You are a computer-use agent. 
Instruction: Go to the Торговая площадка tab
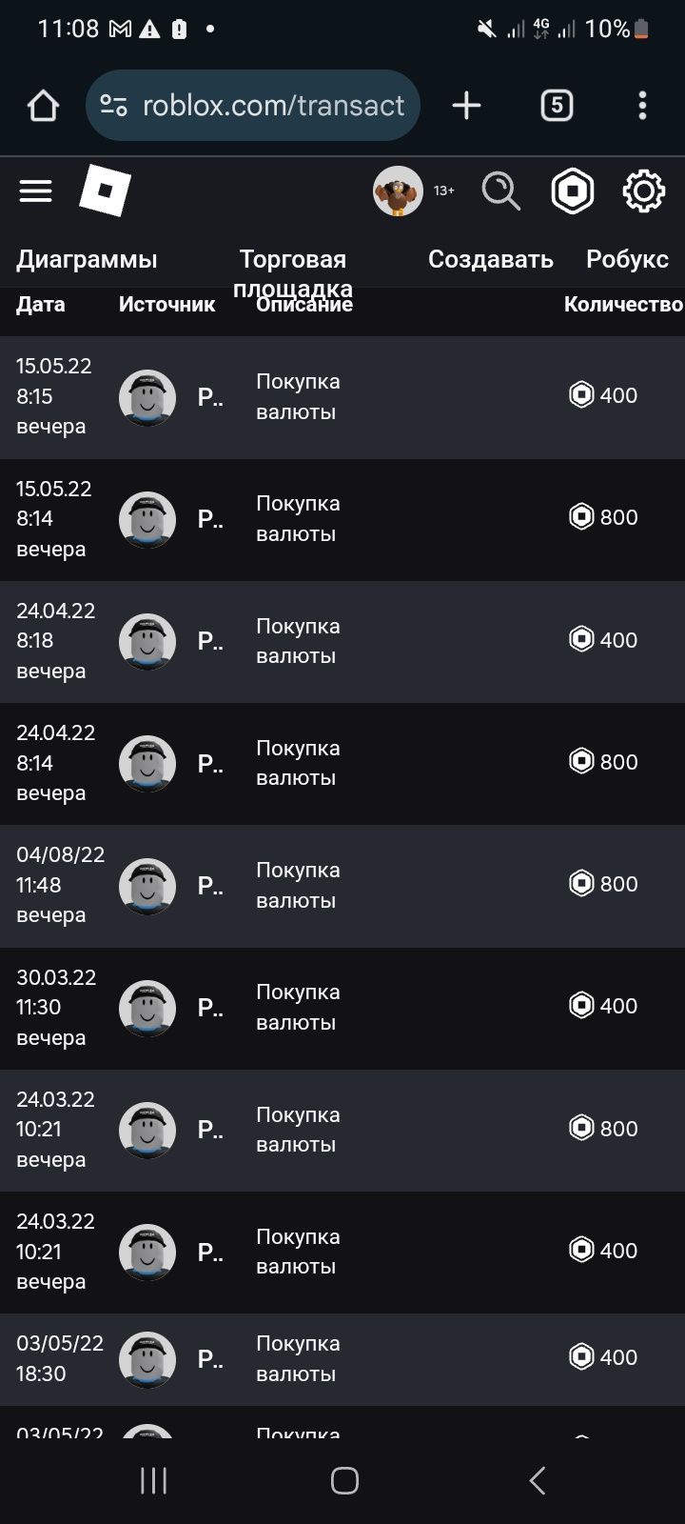(293, 273)
